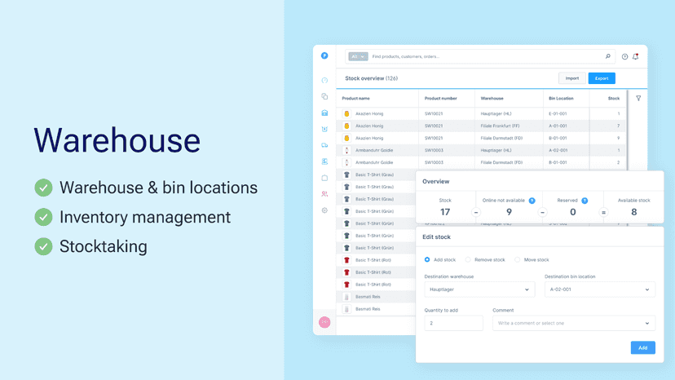Screen dimensions: 675x380
Task: Click info icon beside Online not available
Action: click(532, 201)
